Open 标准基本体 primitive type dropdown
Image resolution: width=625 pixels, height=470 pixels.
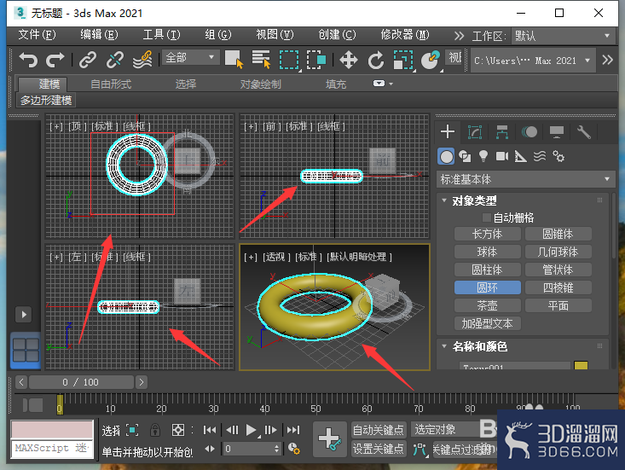point(525,179)
